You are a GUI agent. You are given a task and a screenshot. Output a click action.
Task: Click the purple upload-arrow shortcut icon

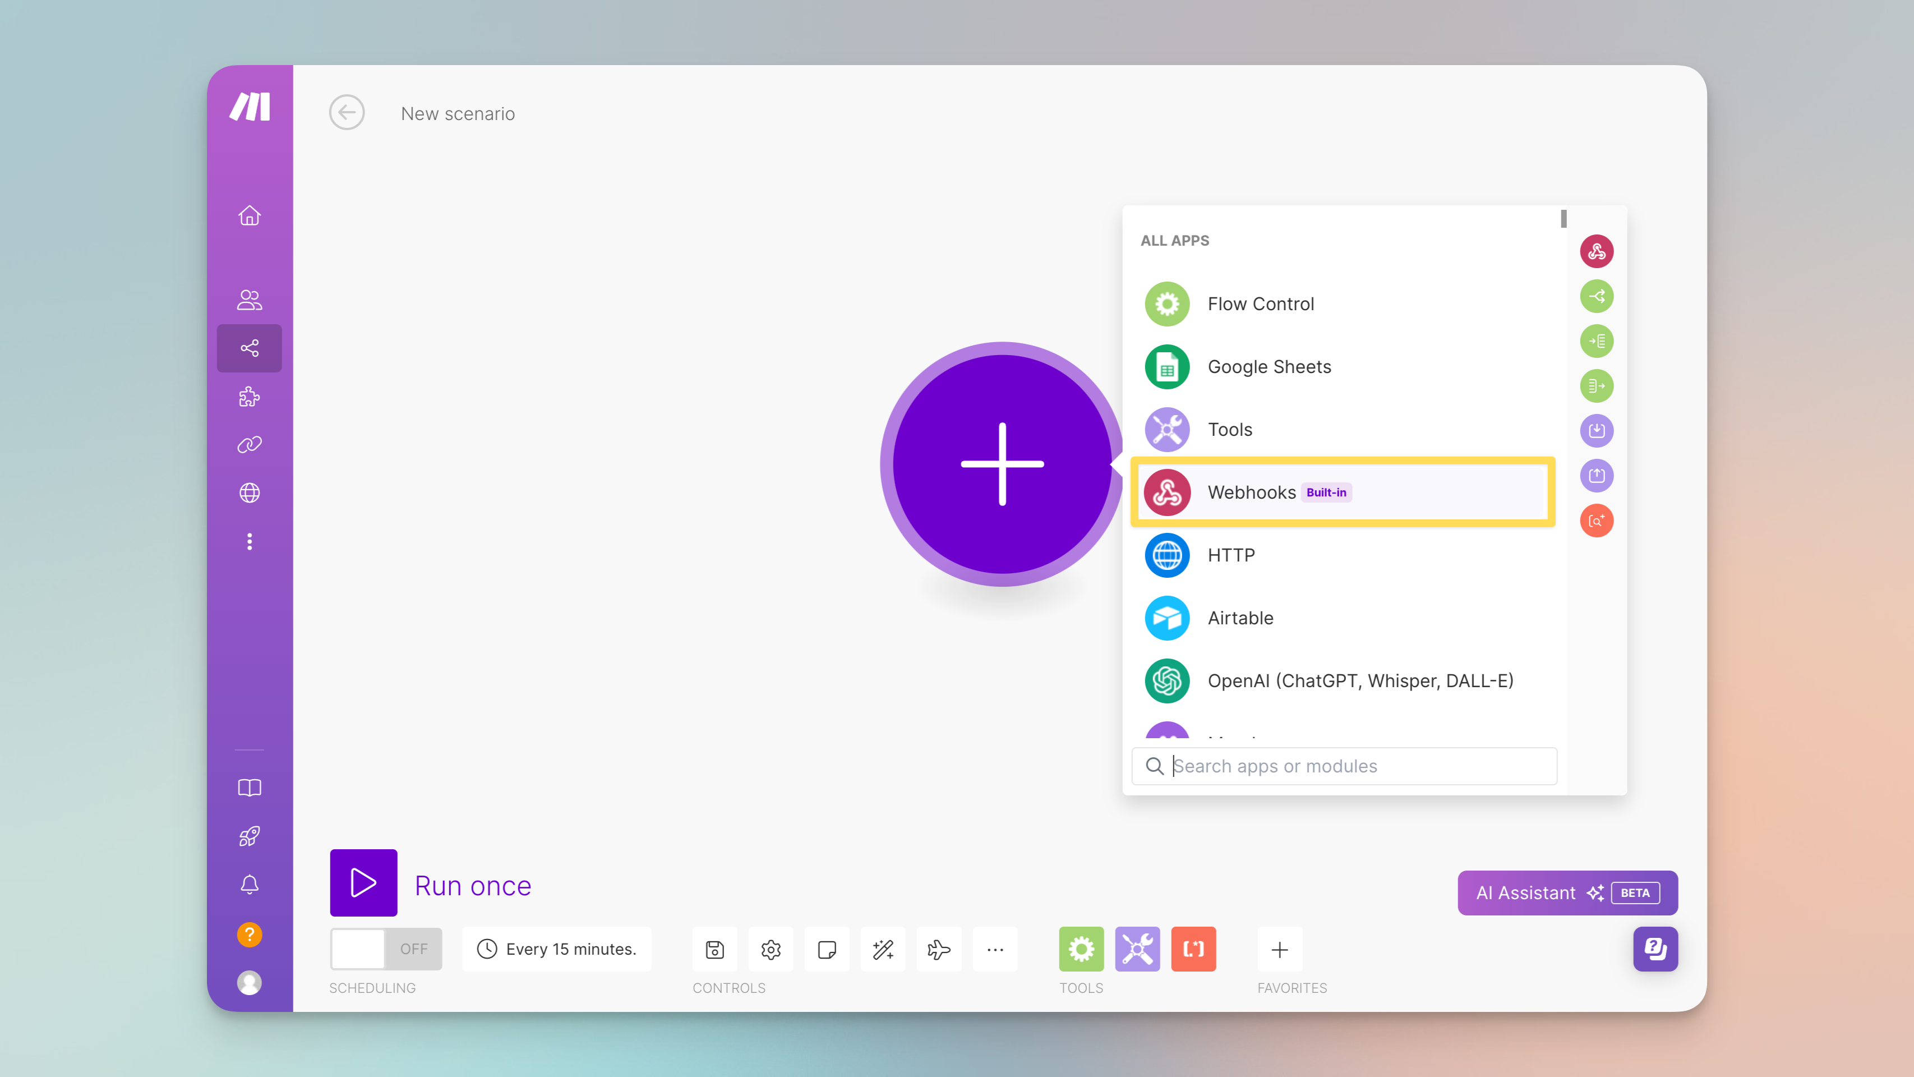pyautogui.click(x=1597, y=476)
